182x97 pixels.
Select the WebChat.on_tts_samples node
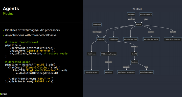(x=126, y=72)
